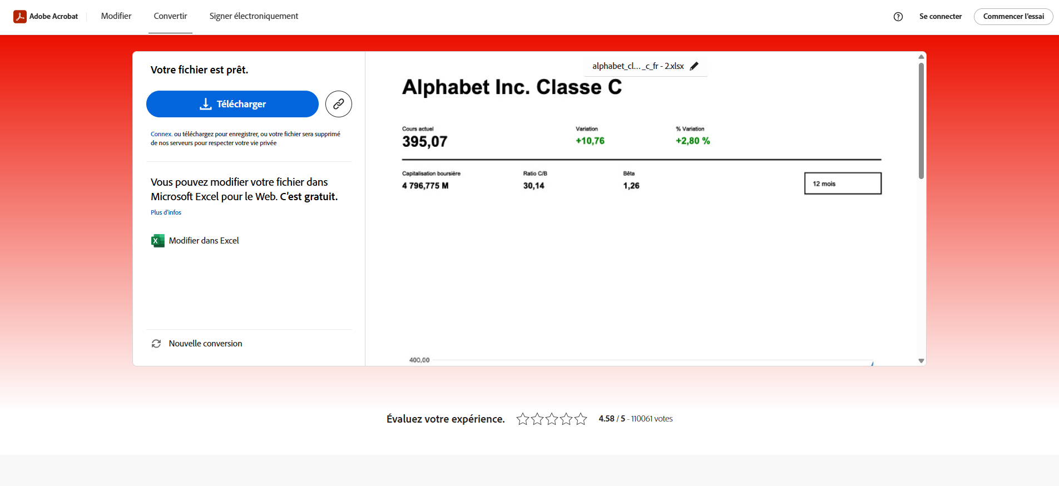Rate the experience with the fifth star

581,419
